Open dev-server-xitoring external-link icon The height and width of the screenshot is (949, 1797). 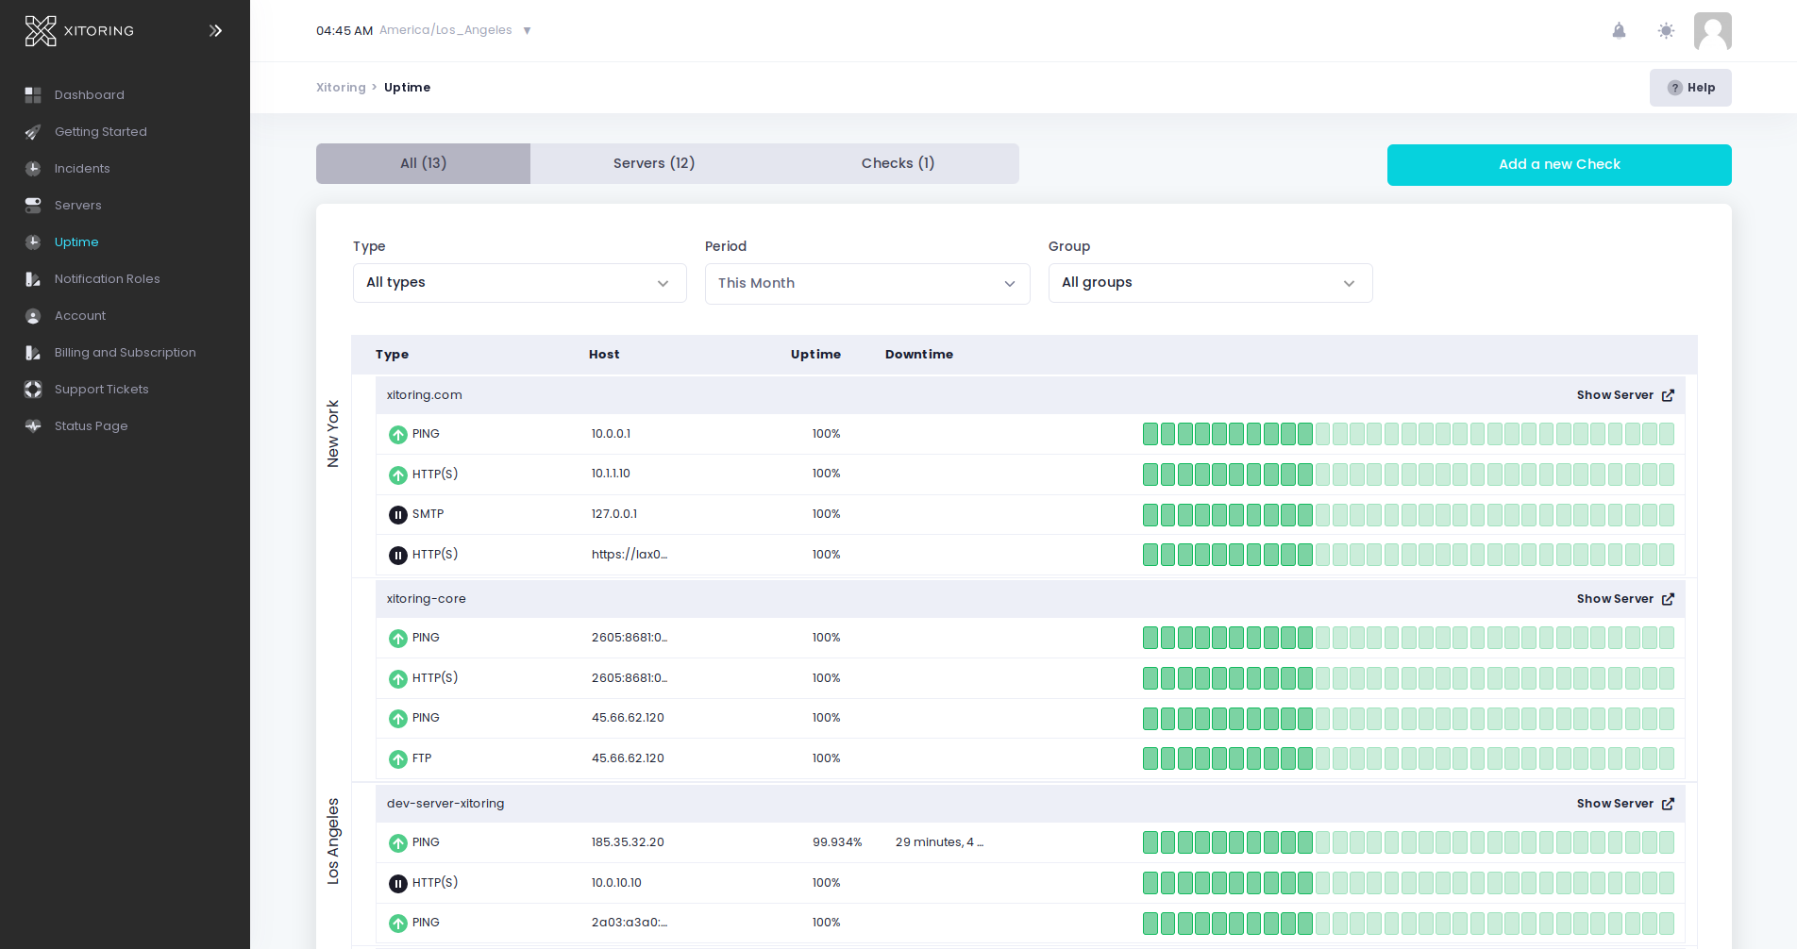[x=1668, y=804]
